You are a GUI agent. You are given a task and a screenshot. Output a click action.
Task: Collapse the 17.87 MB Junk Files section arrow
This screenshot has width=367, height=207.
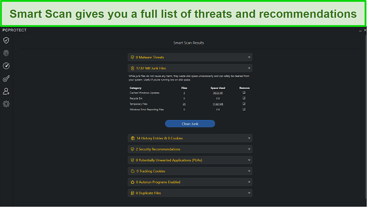click(249, 68)
